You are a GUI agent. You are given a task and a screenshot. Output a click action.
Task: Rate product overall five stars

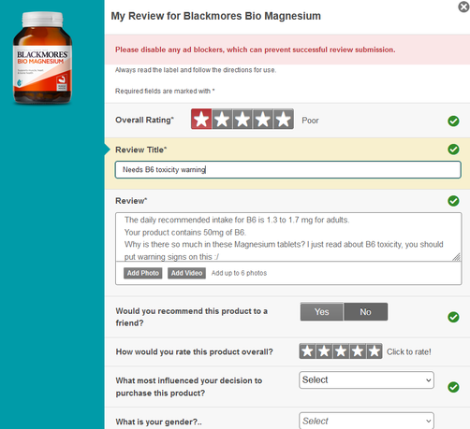374,351
